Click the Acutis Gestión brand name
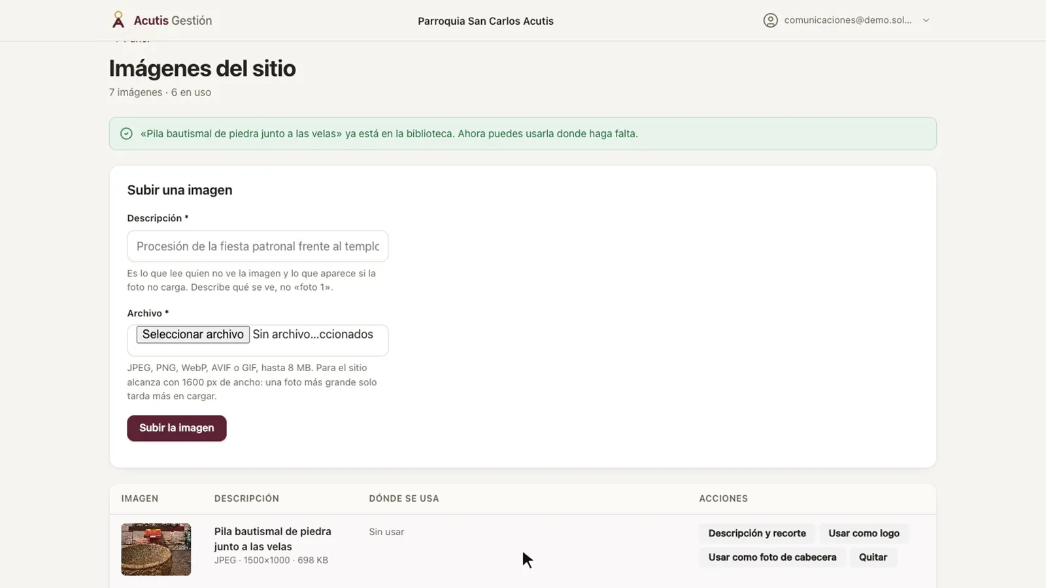 click(173, 20)
